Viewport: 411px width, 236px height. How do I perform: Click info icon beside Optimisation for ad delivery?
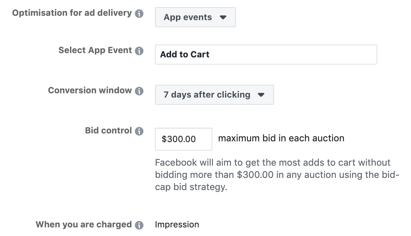(139, 14)
